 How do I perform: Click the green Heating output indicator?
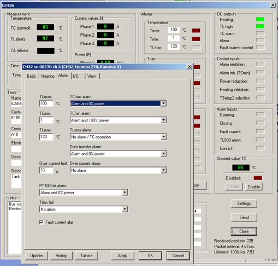point(260,19)
